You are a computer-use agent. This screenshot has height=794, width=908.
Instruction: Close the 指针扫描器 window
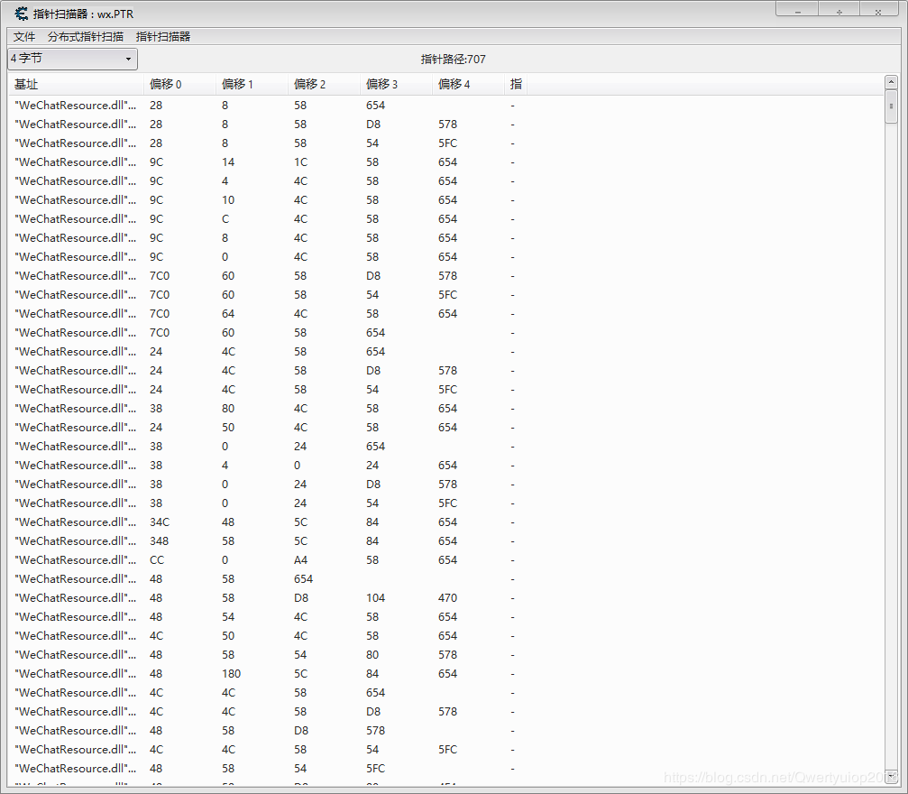878,9
